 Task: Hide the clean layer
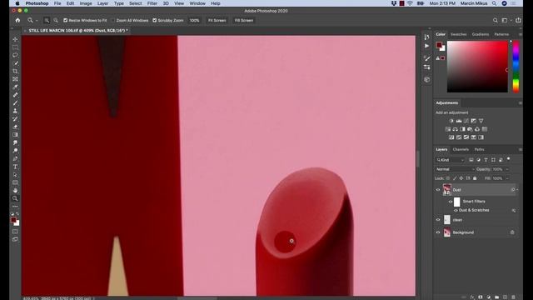tap(438, 220)
